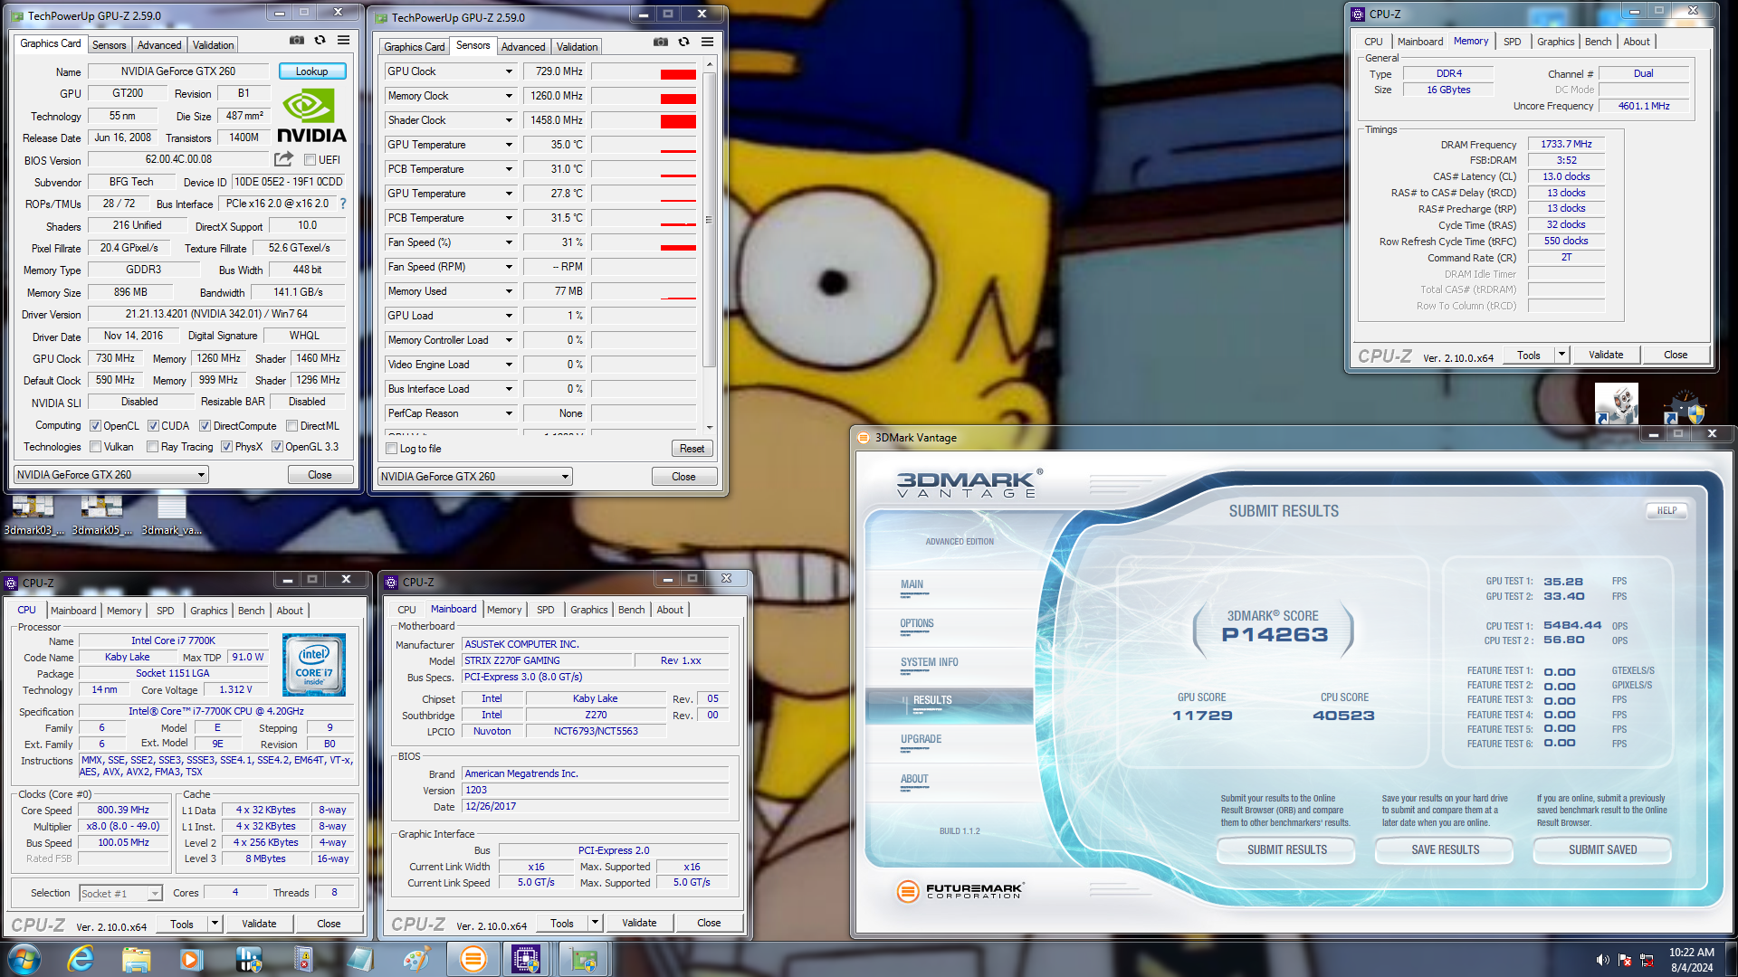Open Paint from taskbar
Viewport: 1738px width, 977px height.
415,959
